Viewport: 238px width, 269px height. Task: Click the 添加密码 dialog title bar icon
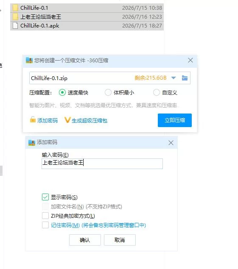point(32,143)
